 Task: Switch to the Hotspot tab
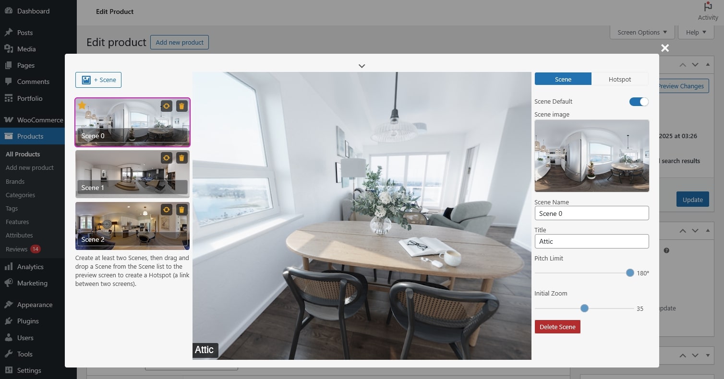click(x=619, y=79)
